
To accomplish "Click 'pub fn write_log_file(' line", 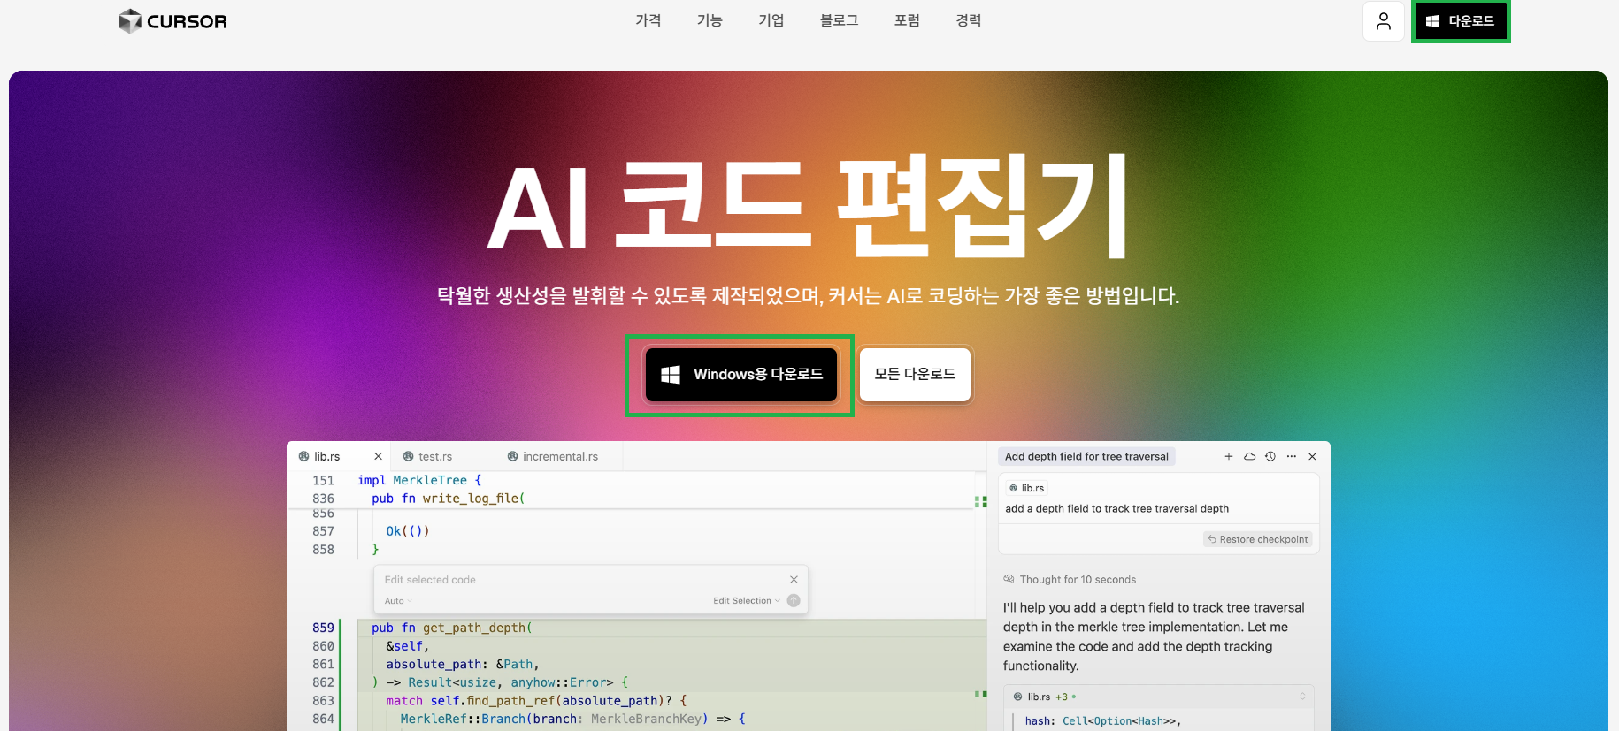I will [x=448, y=499].
